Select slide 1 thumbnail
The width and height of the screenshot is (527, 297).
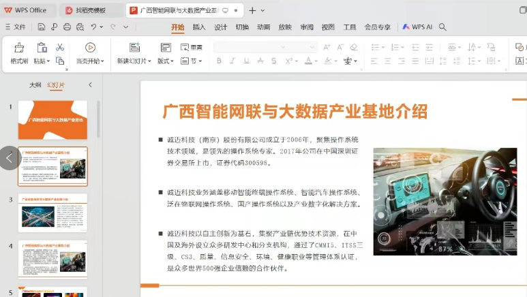52,120
